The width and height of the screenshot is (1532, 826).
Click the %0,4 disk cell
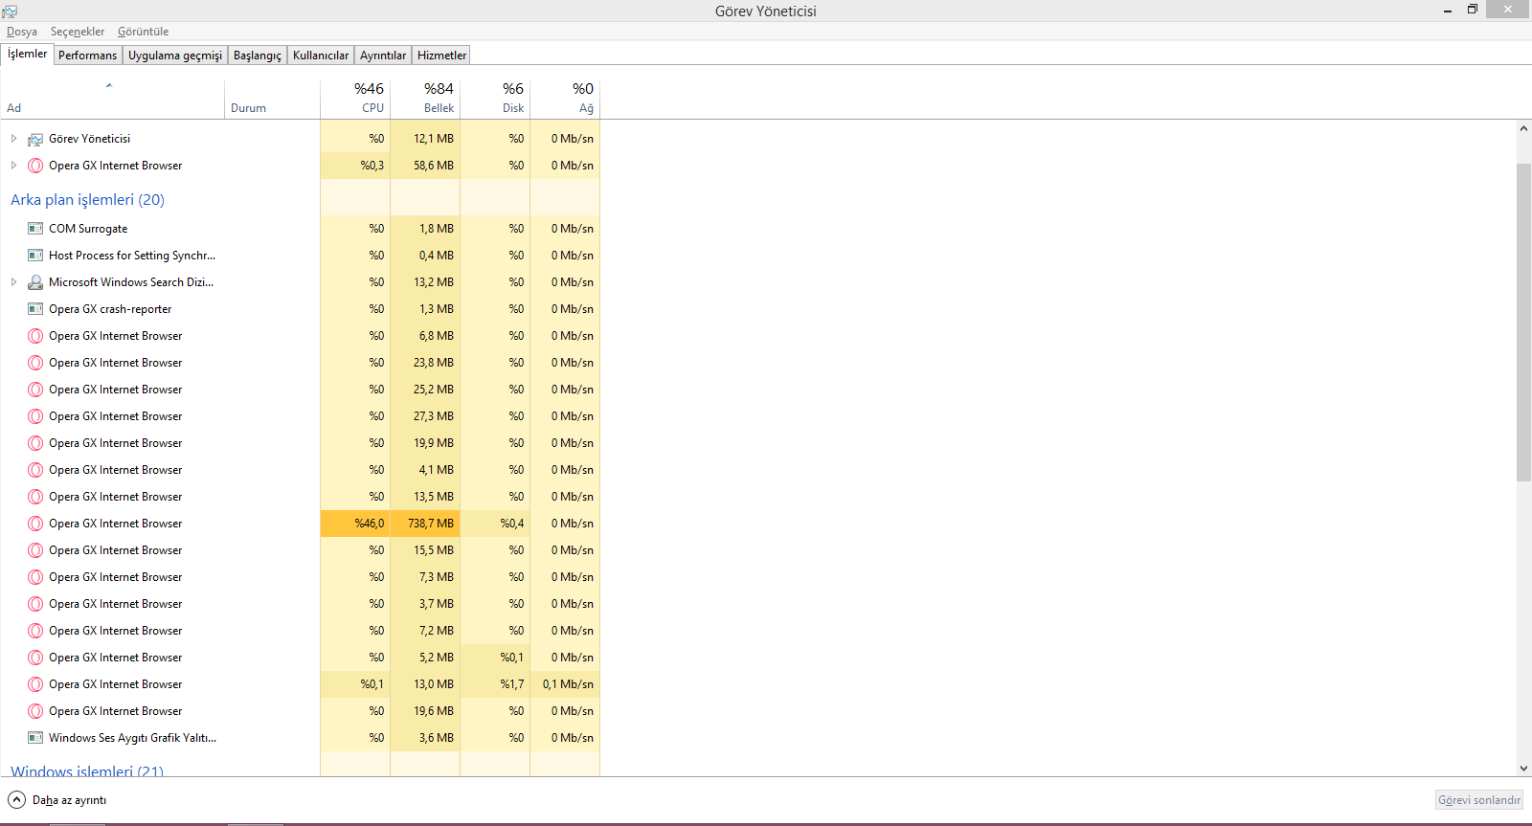point(495,524)
